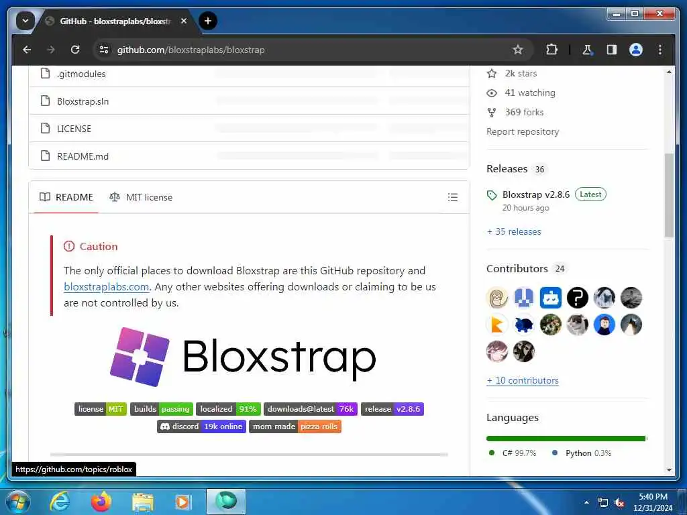Screen dimensions: 687x515
Task: Click the release v2.8.6 badge
Action: pyautogui.click(x=392, y=409)
